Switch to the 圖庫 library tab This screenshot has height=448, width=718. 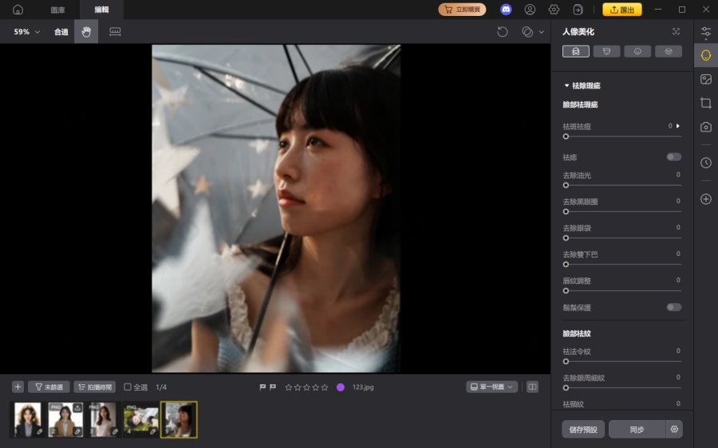[57, 10]
